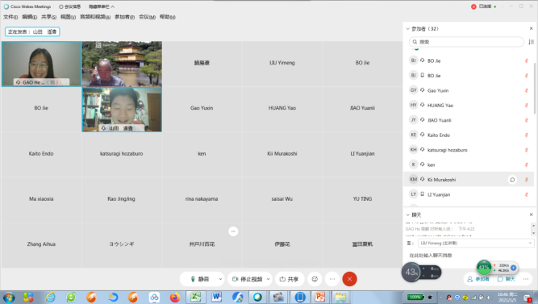Click the sort participants icon
The image size is (538, 304).
click(x=531, y=42)
